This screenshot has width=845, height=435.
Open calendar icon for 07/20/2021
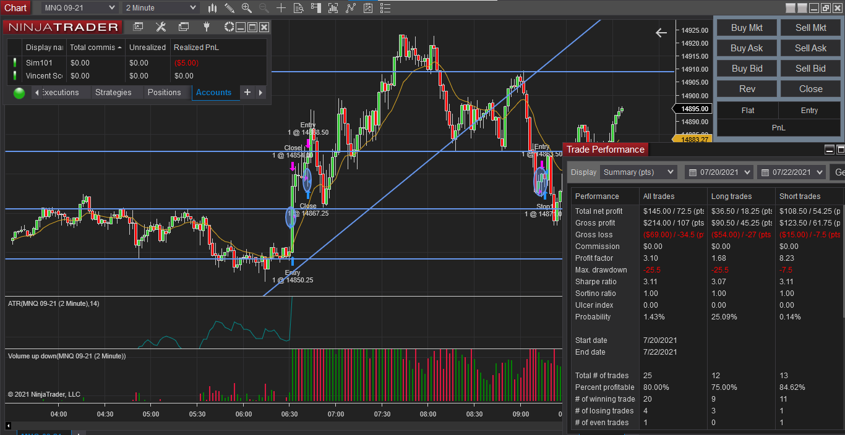click(x=693, y=172)
